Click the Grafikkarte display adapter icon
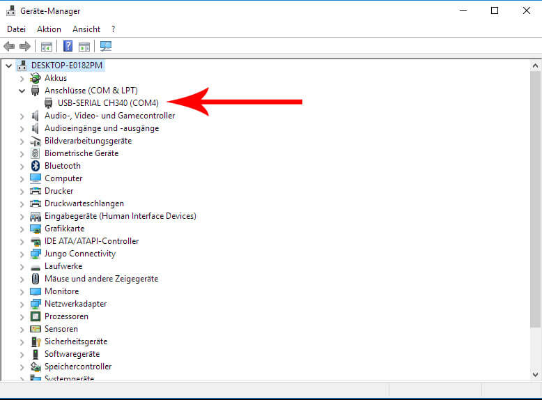The image size is (542, 400). coord(36,229)
